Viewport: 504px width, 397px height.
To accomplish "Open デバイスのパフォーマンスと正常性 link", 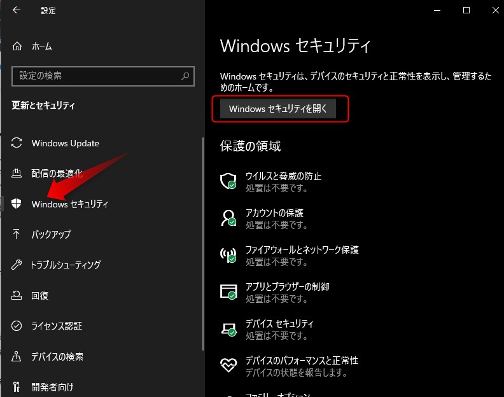I will [302, 360].
